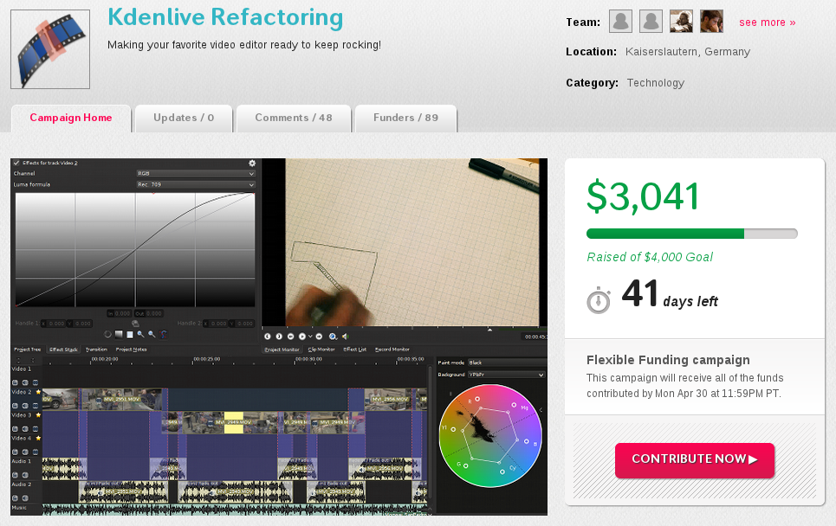The image size is (836, 526).
Task: Select the Transition tab
Action: tap(96, 350)
